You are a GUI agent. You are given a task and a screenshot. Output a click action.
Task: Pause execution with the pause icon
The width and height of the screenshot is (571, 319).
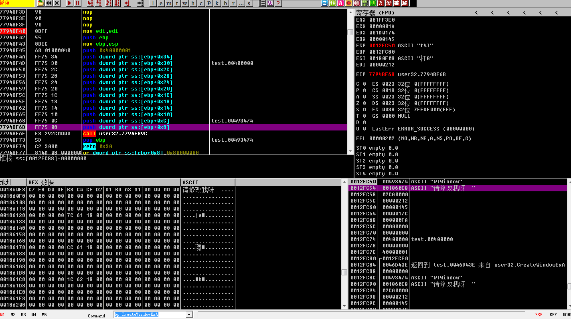point(78,3)
